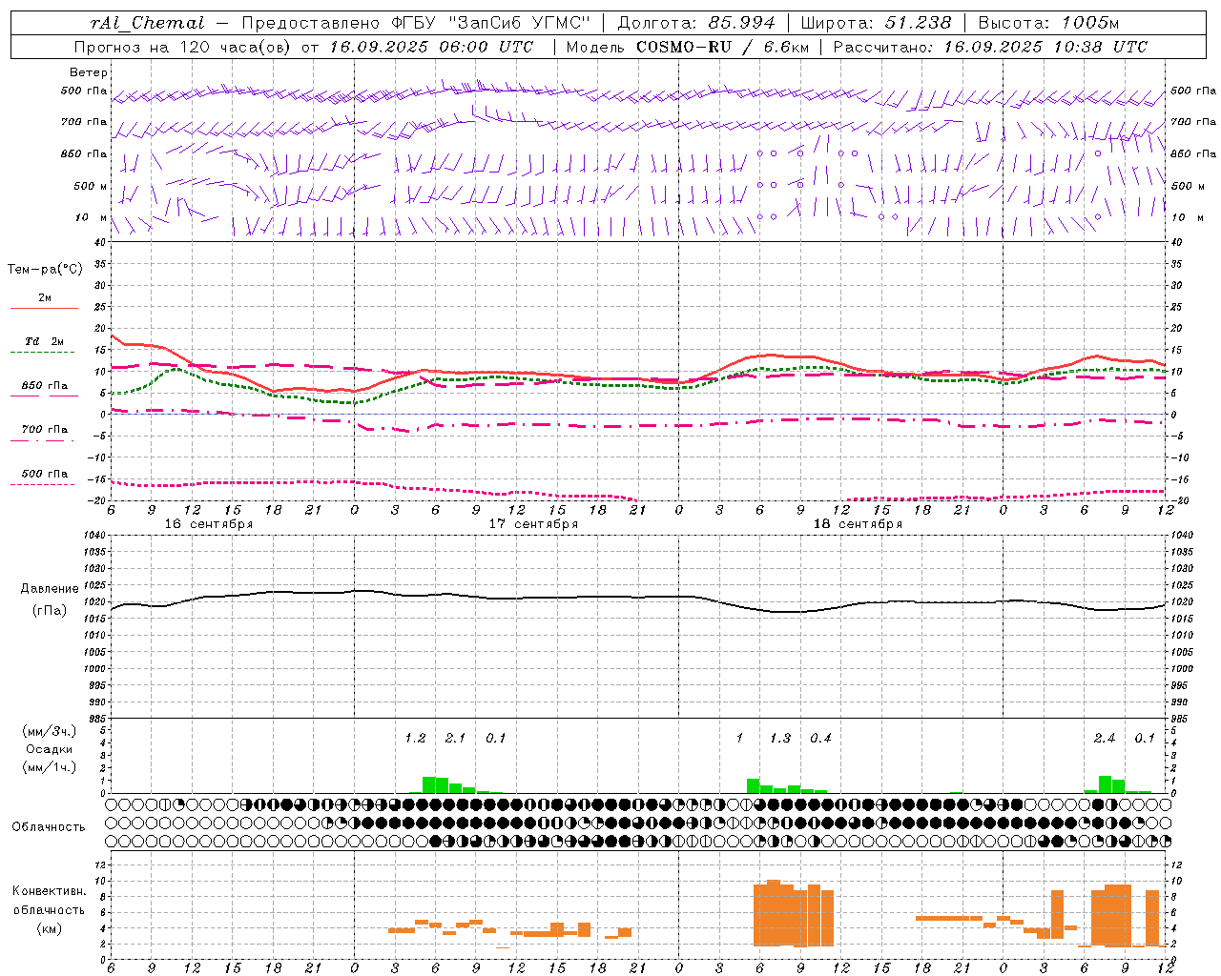Click the Осадки panel label
Image resolution: width=1221 pixels, height=976 pixels.
pos(50,749)
